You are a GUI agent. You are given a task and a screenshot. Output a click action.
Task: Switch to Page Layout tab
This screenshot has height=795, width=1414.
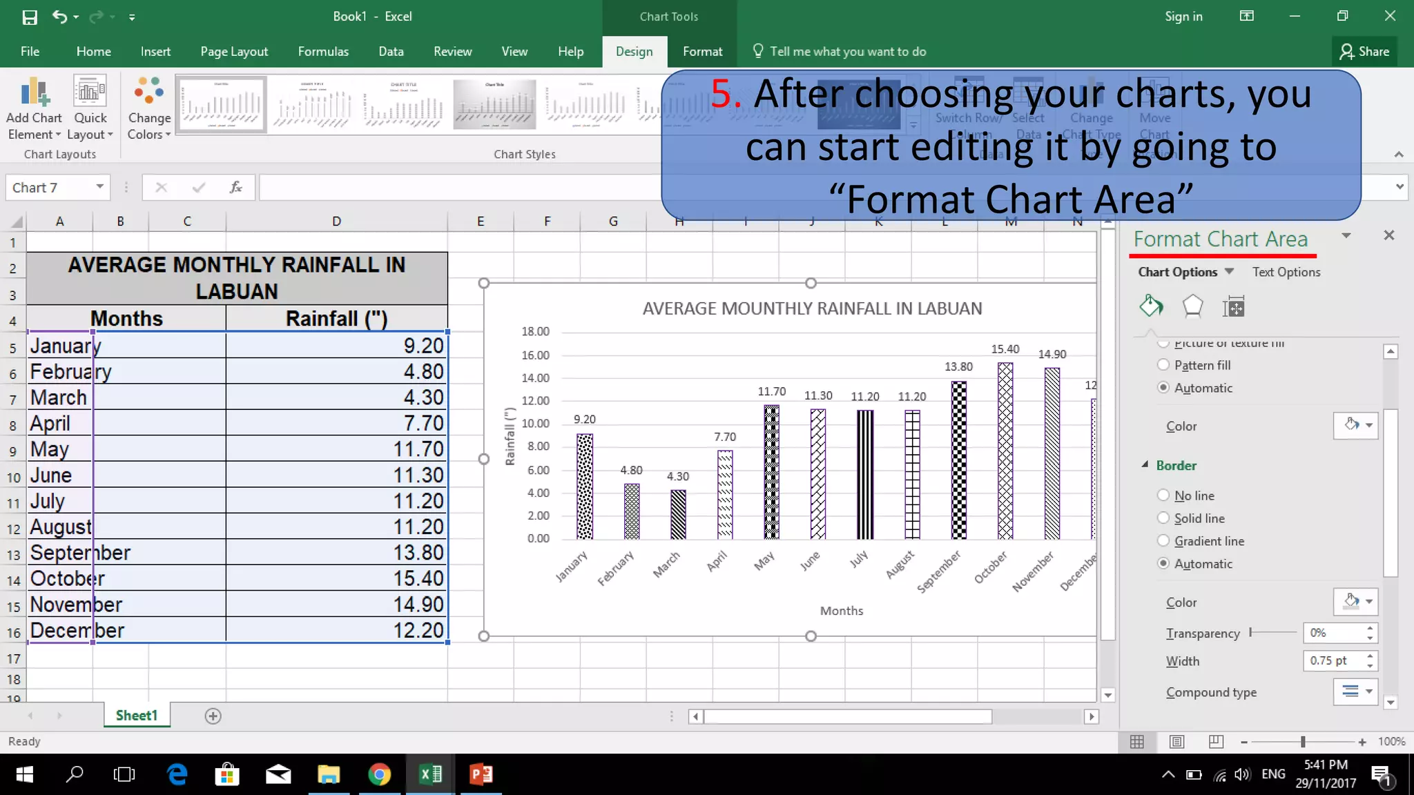(x=234, y=52)
